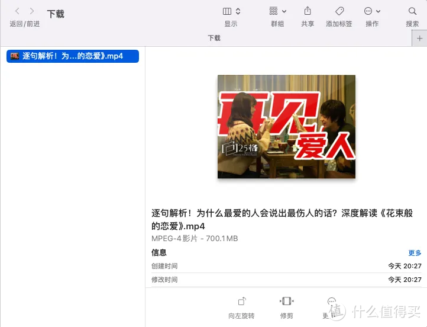The image size is (427, 327).
Task: Click the 信息 section heading
Action: [x=158, y=252]
